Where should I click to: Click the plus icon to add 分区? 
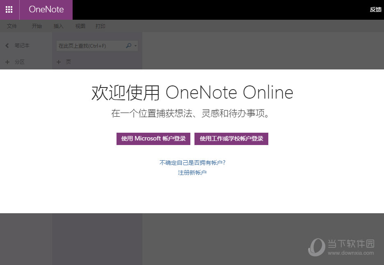tap(7, 62)
